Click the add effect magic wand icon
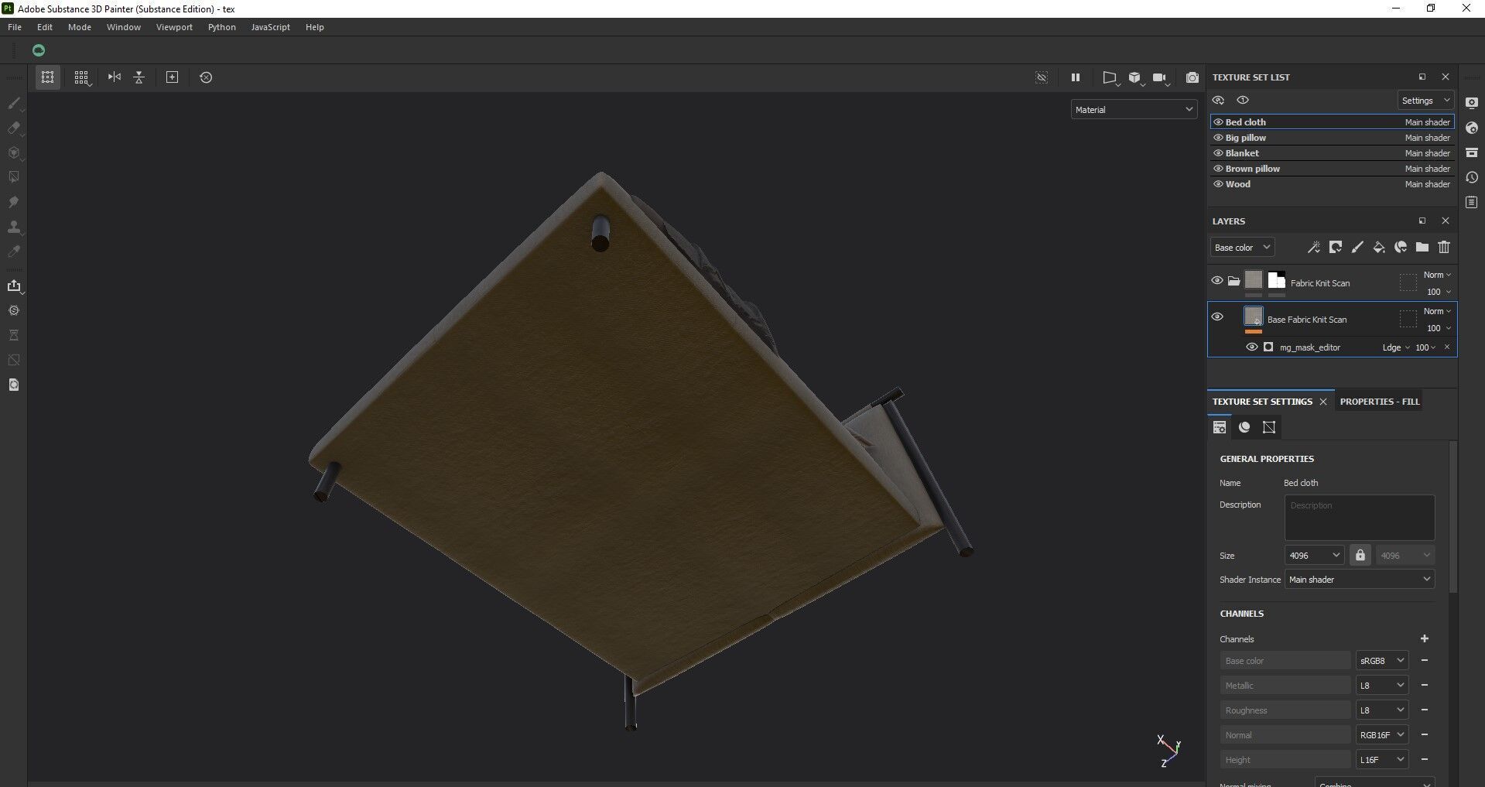 tap(1313, 248)
